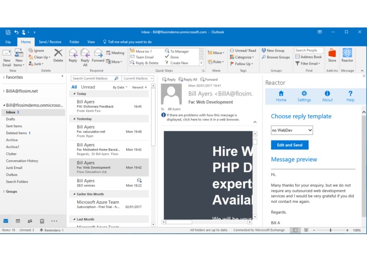367x261 pixels.
Task: Click Forward in the reading pane
Action: coord(209,79)
